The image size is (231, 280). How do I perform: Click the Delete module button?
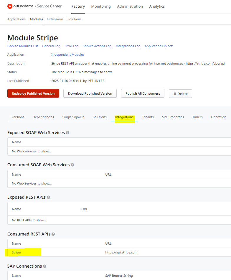180,93
